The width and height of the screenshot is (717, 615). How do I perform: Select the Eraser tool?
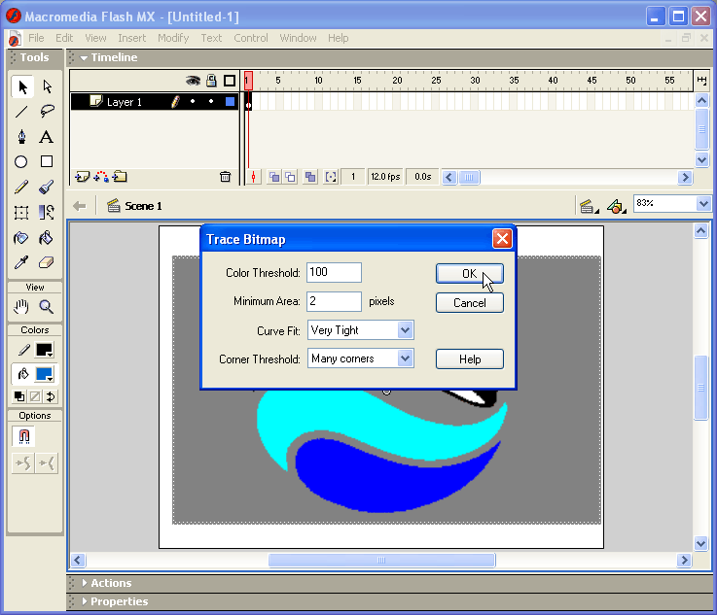point(46,262)
